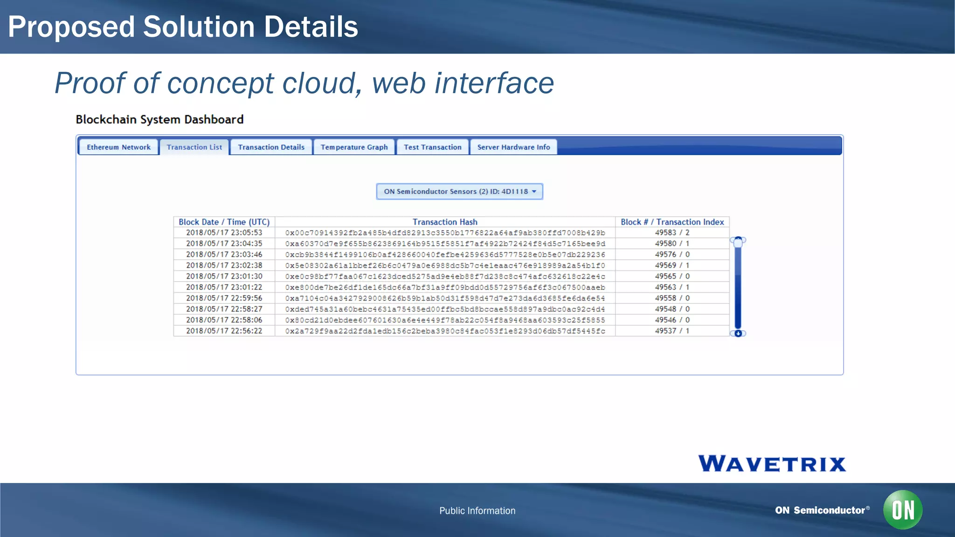Click block index cell 49558 / 0
The height and width of the screenshot is (537, 955).
pyautogui.click(x=672, y=298)
